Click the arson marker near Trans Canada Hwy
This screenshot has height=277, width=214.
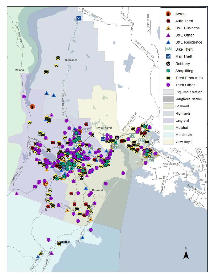[32, 106]
